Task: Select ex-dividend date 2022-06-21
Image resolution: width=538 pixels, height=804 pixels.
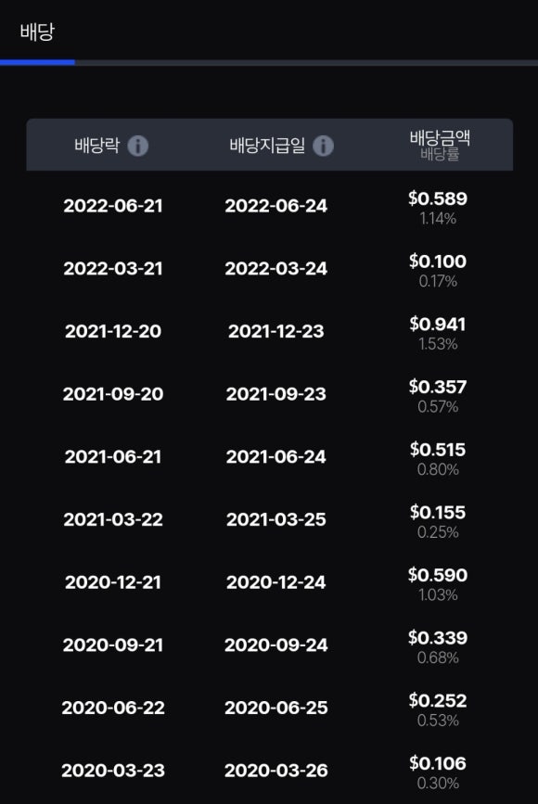Action: (113, 206)
